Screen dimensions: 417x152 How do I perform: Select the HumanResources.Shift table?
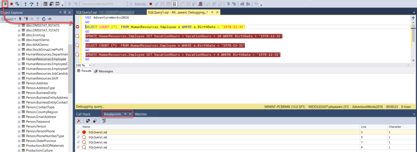tap(42, 78)
